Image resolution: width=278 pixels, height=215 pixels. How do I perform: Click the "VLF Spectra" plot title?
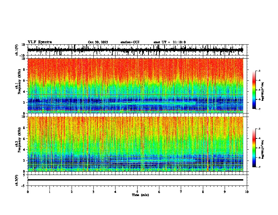tap(40, 42)
